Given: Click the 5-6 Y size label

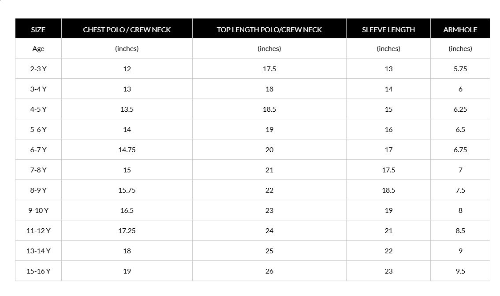Looking at the screenshot, I should [x=38, y=129].
